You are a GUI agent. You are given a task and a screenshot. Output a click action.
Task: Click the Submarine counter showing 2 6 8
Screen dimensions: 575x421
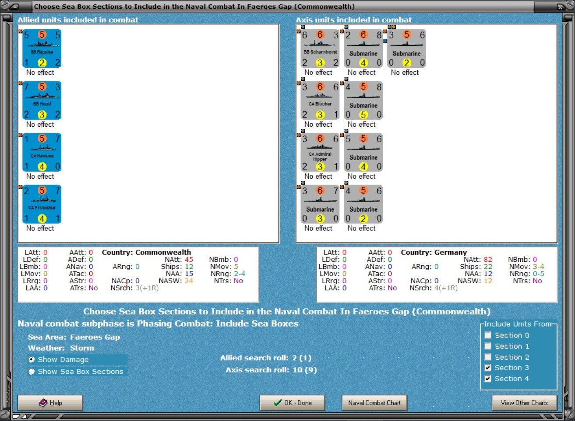363,49
